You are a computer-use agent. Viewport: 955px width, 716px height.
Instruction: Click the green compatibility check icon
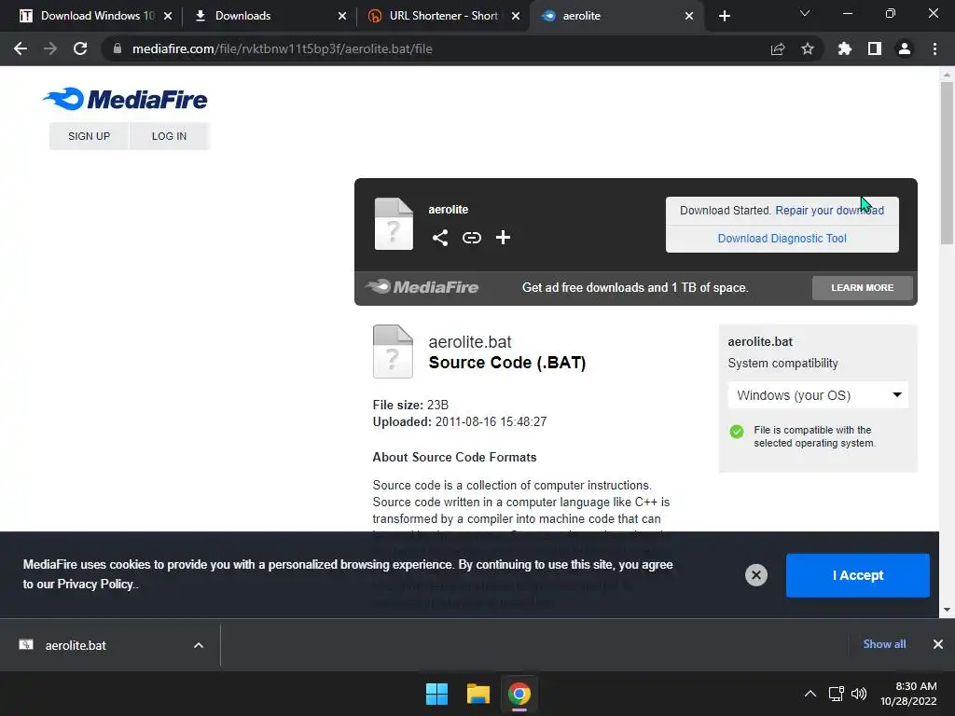click(737, 432)
